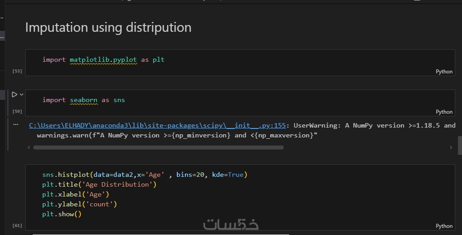Change language of matplotlib import cell
The image size is (462, 235).
click(444, 72)
